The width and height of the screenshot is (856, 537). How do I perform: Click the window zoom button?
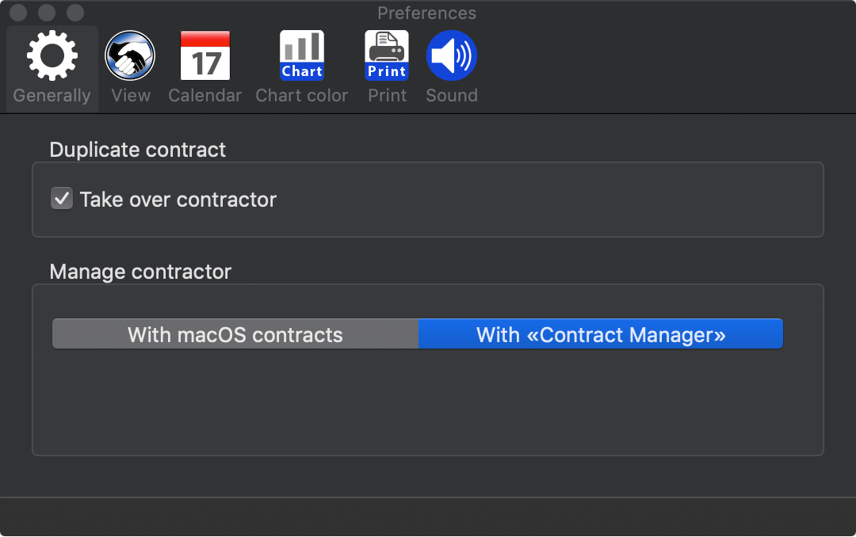(75, 12)
